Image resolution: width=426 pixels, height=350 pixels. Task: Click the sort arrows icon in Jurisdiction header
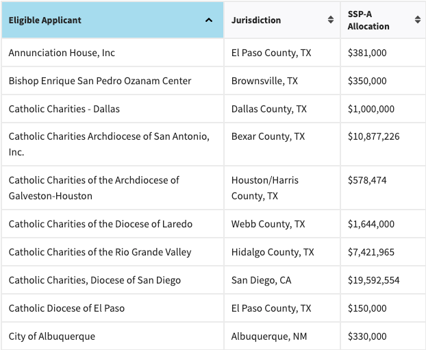click(331, 20)
